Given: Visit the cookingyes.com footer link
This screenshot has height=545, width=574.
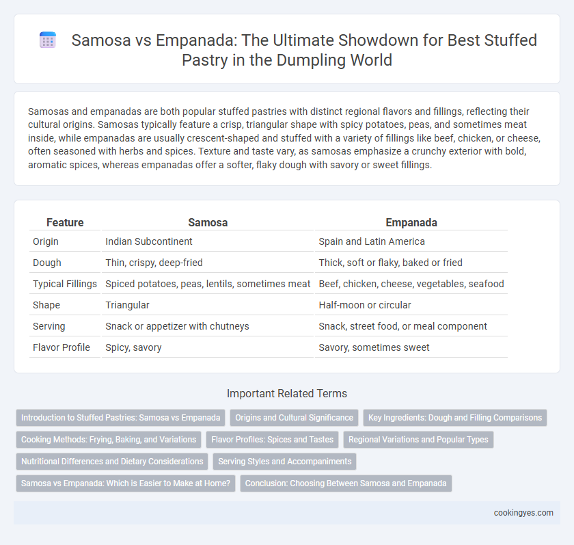Looking at the screenshot, I should 523,513.
